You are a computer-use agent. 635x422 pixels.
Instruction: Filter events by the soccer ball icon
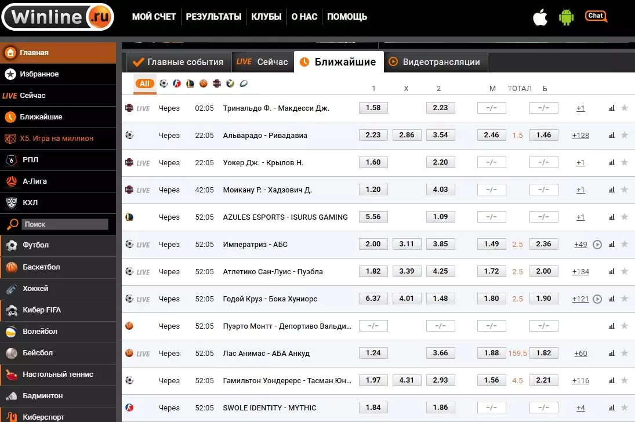click(x=164, y=83)
